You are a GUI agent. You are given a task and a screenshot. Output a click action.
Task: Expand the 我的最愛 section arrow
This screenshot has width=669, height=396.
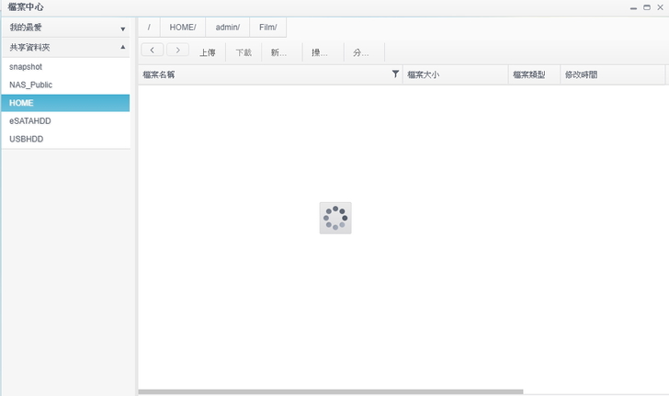pyautogui.click(x=123, y=29)
